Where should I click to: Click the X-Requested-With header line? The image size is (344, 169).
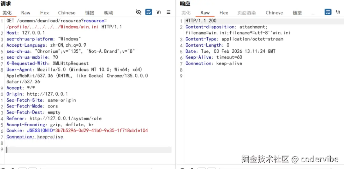pyautogui.click(x=47, y=63)
